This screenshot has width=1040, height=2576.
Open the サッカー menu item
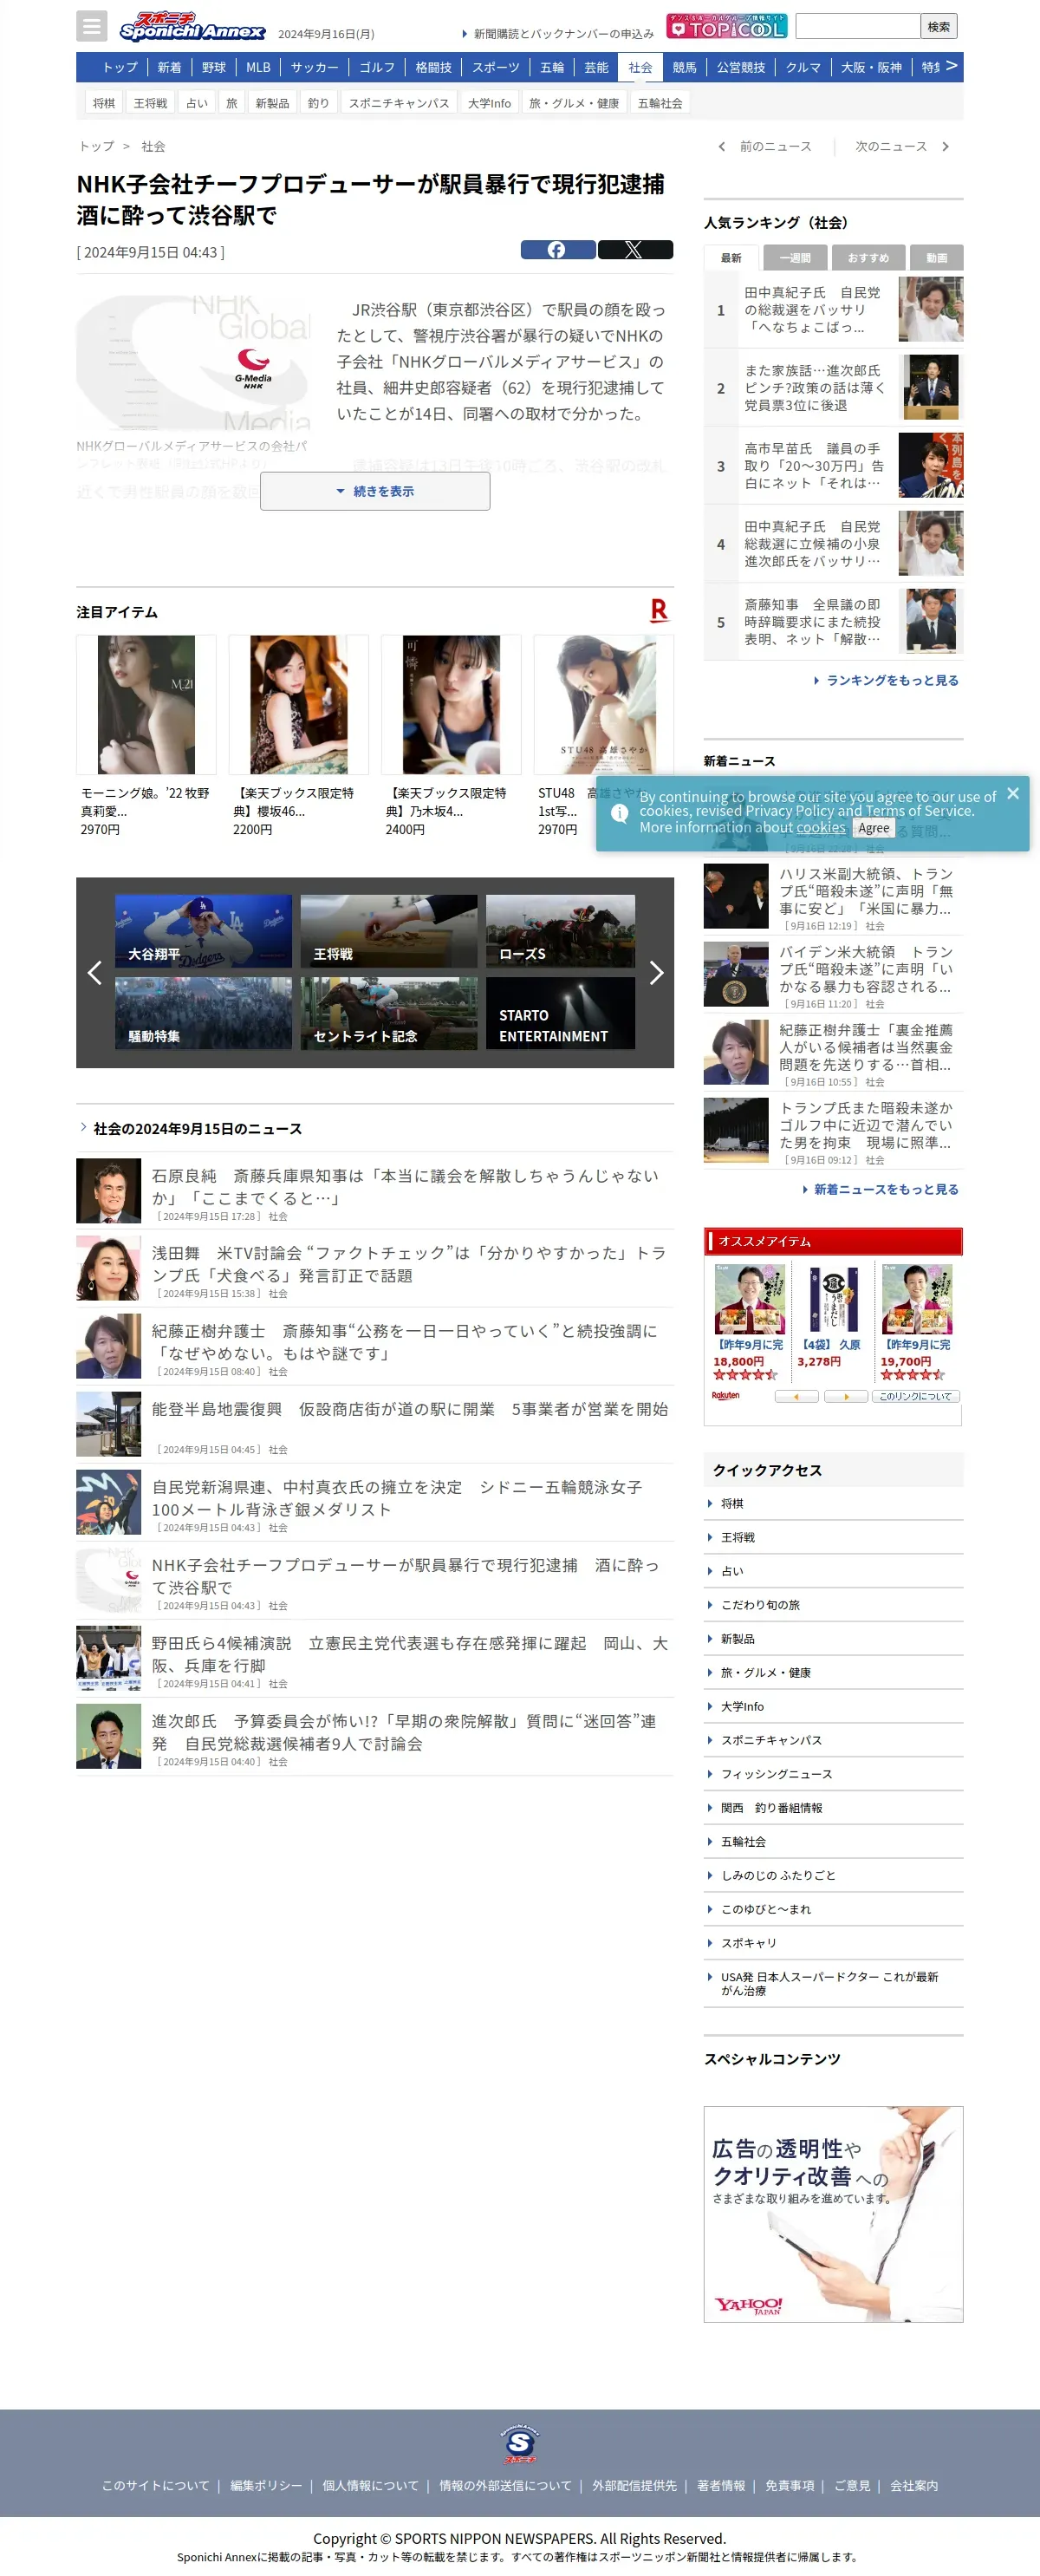coord(315,67)
